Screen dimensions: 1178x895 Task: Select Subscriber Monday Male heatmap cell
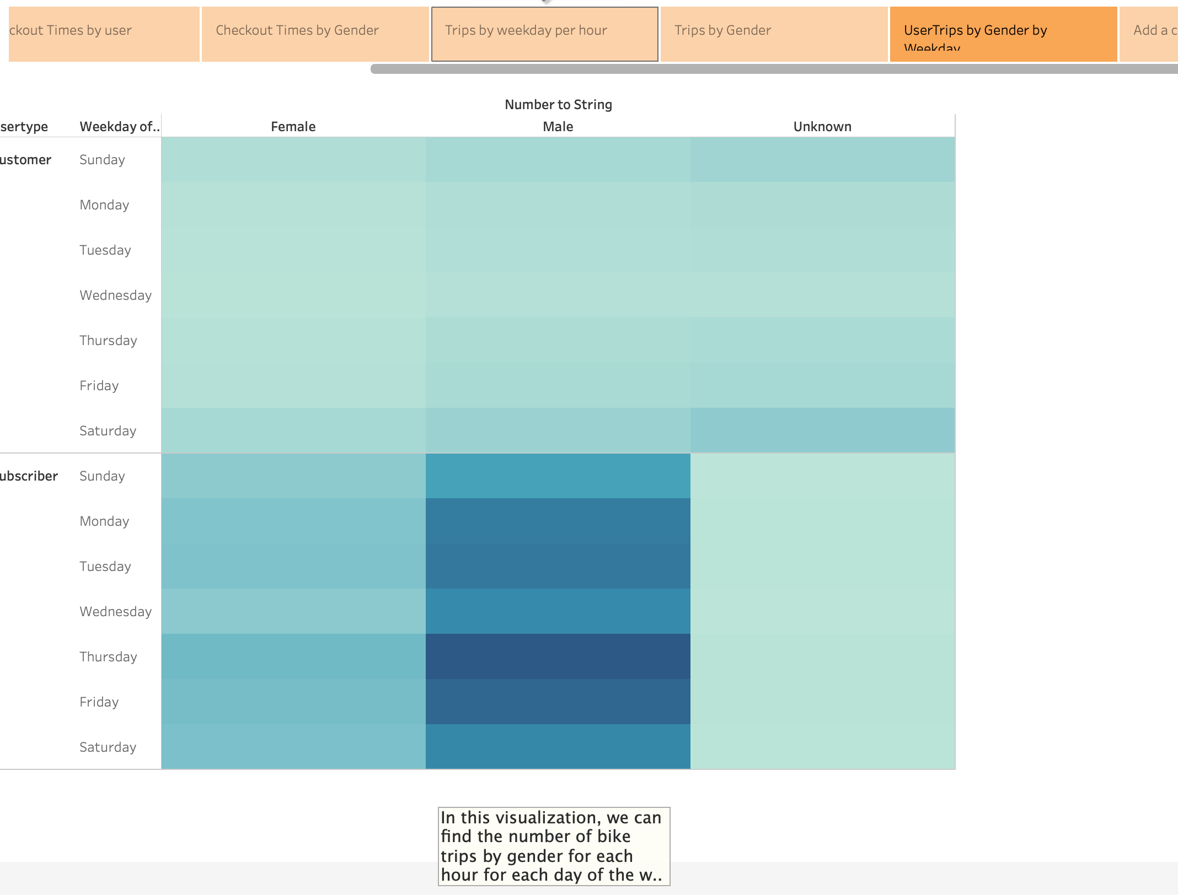tap(558, 521)
